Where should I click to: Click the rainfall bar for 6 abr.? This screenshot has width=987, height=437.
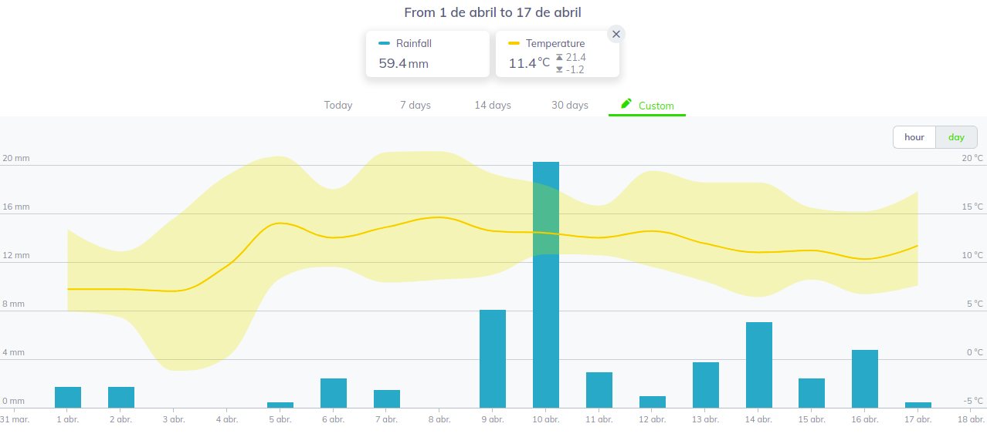pyautogui.click(x=334, y=393)
